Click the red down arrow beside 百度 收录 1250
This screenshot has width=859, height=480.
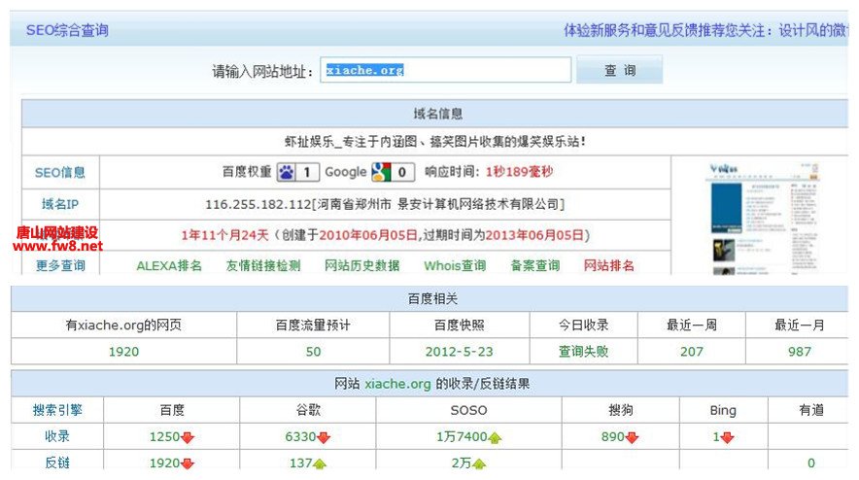coord(188,438)
